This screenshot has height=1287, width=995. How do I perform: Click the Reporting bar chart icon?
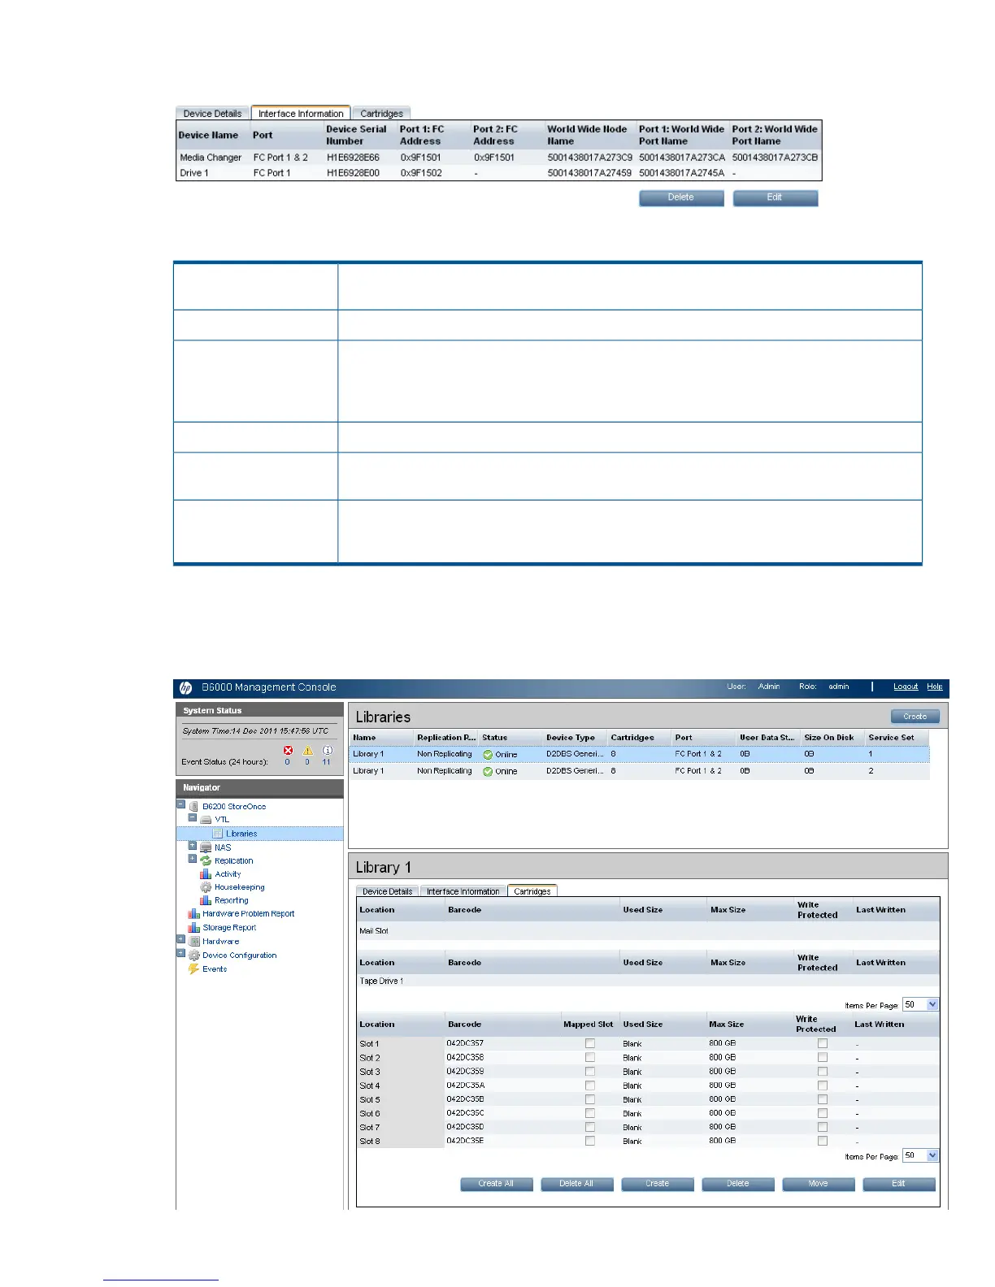206,900
